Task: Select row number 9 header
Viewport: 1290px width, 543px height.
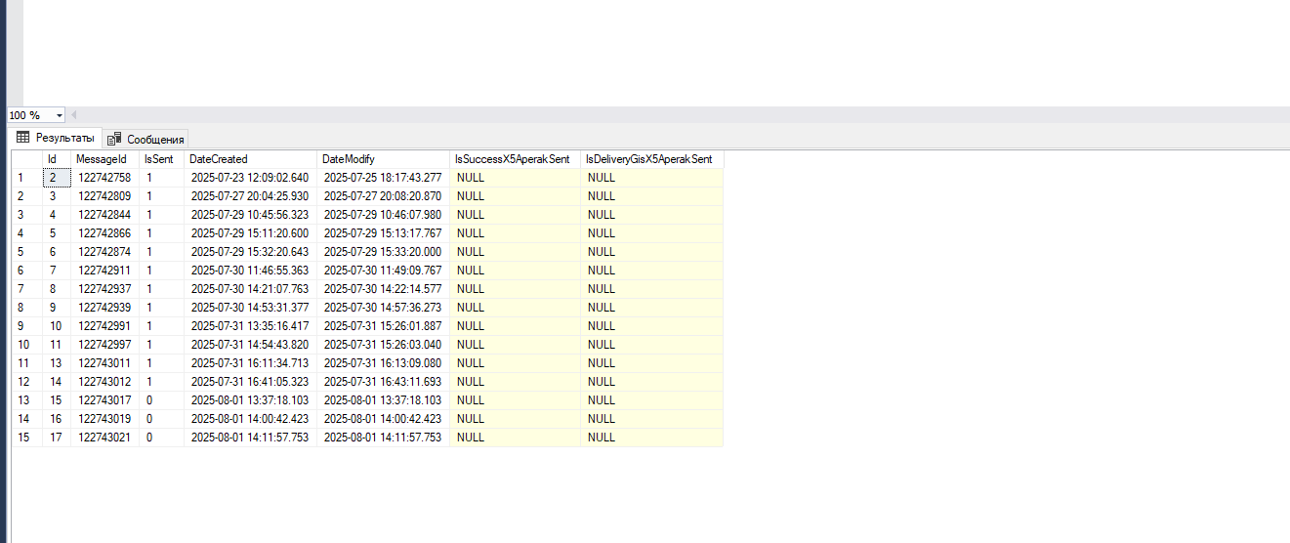Action: coord(26,326)
